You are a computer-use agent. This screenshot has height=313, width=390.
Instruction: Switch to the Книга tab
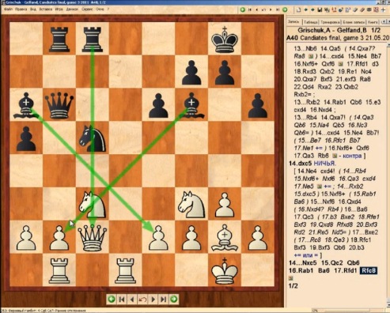[373, 22]
